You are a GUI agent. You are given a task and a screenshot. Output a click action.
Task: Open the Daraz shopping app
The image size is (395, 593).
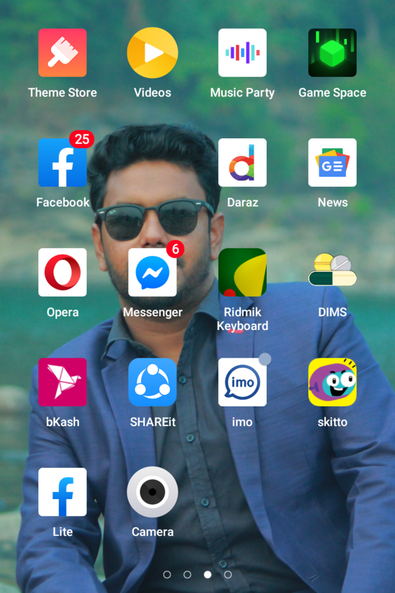click(243, 163)
